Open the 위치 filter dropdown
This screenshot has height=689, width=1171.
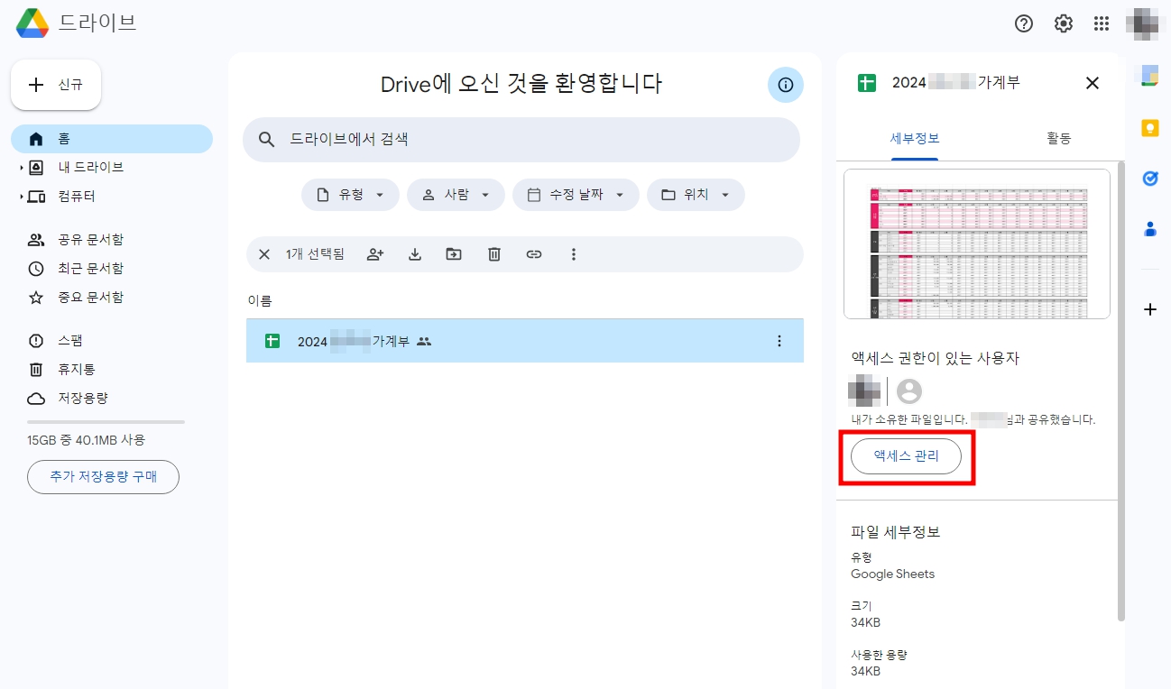[696, 195]
